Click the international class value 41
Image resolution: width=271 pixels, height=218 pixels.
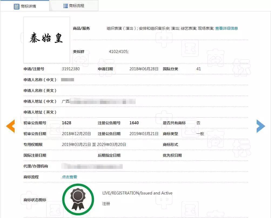(199, 69)
